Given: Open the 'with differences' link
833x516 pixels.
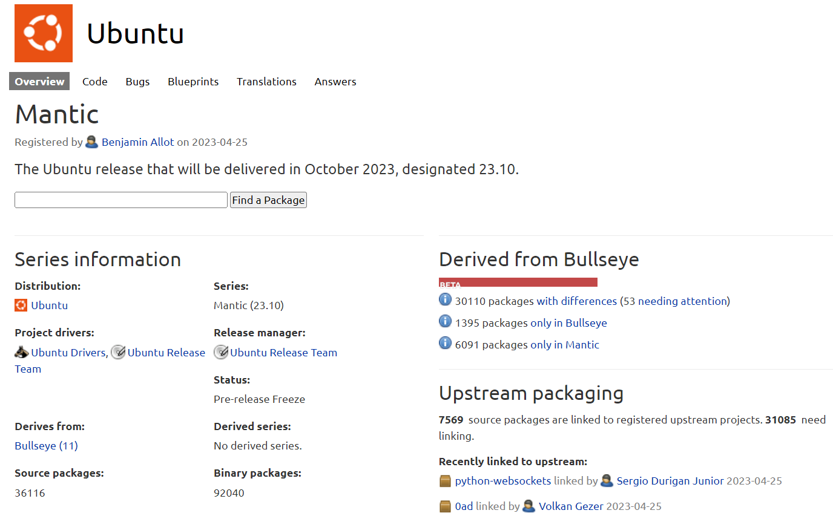Looking at the screenshot, I should (577, 301).
